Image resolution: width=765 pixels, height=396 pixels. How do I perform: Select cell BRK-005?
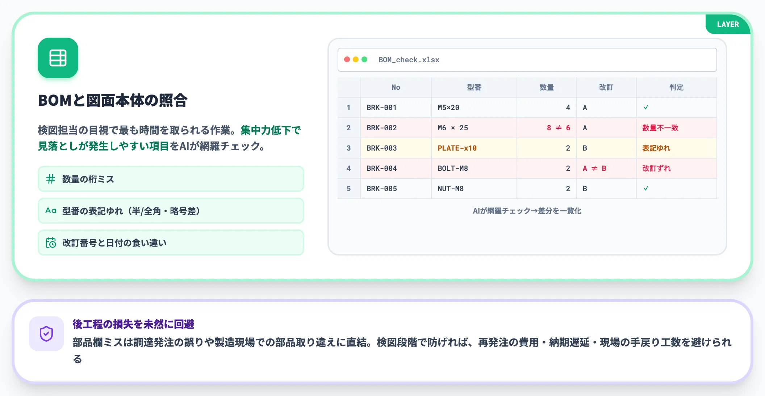pyautogui.click(x=396, y=189)
